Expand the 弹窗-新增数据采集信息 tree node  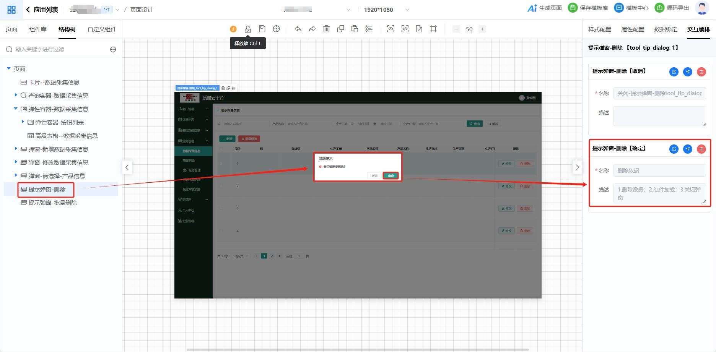coord(16,149)
